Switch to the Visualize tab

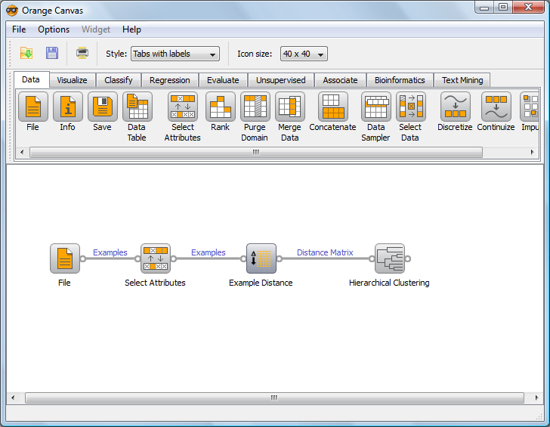pos(72,80)
